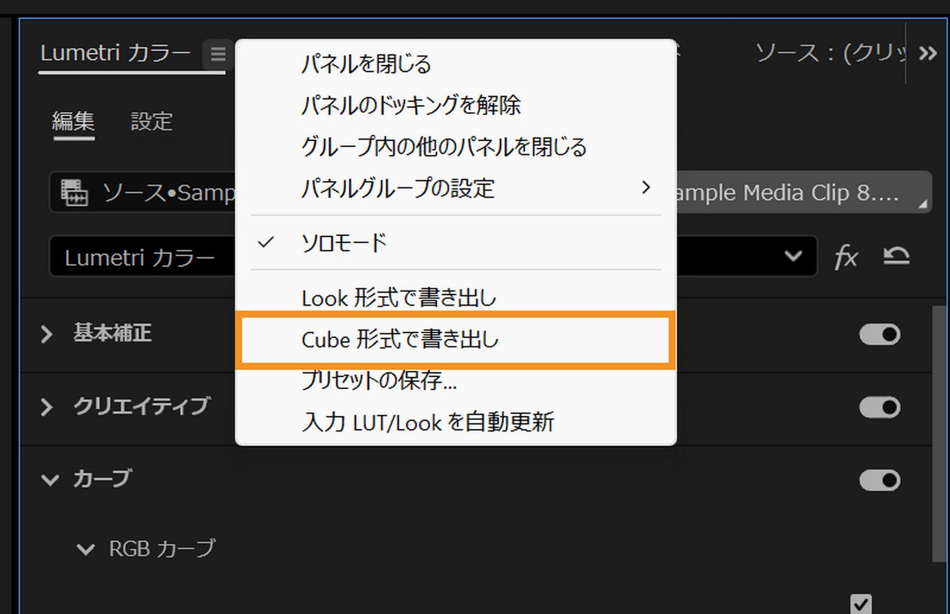This screenshot has height=614, width=950.
Task: Click Look 形式で書き出し
Action: click(399, 297)
